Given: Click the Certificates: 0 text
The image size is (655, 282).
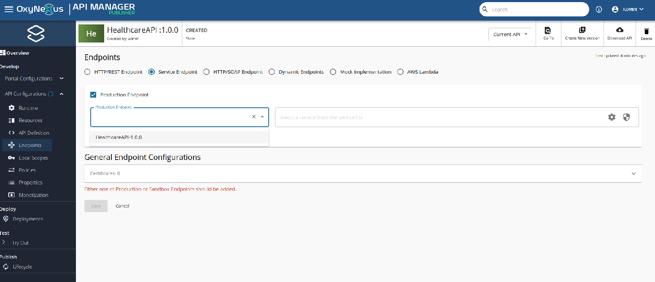Looking at the screenshot, I should [x=105, y=173].
